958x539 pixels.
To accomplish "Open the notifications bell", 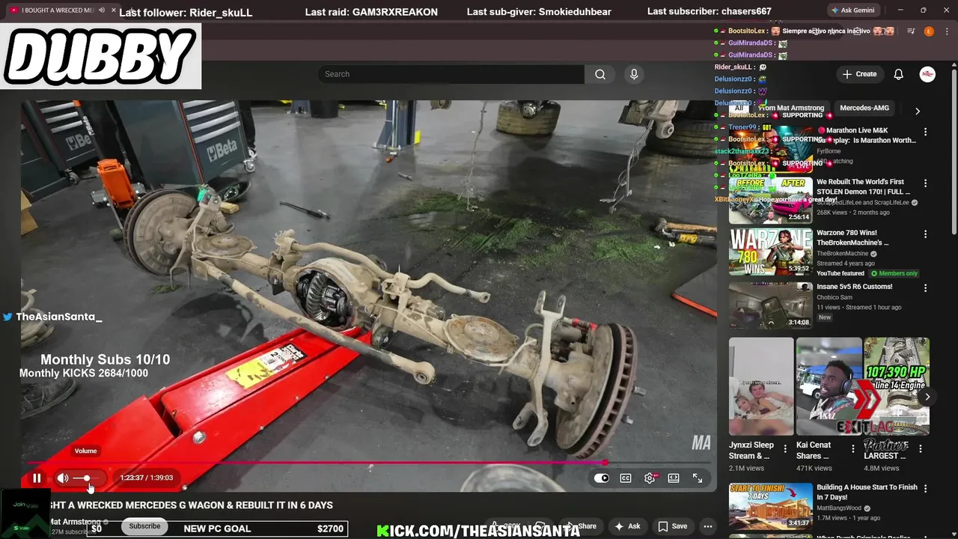I will point(898,74).
